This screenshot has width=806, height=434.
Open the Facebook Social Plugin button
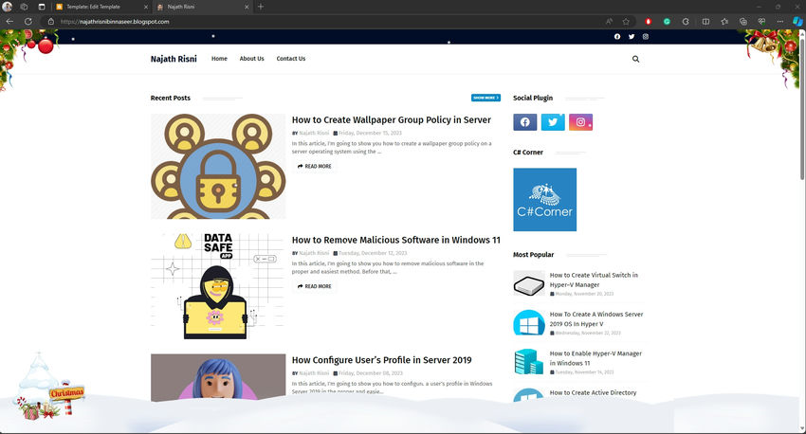click(524, 122)
